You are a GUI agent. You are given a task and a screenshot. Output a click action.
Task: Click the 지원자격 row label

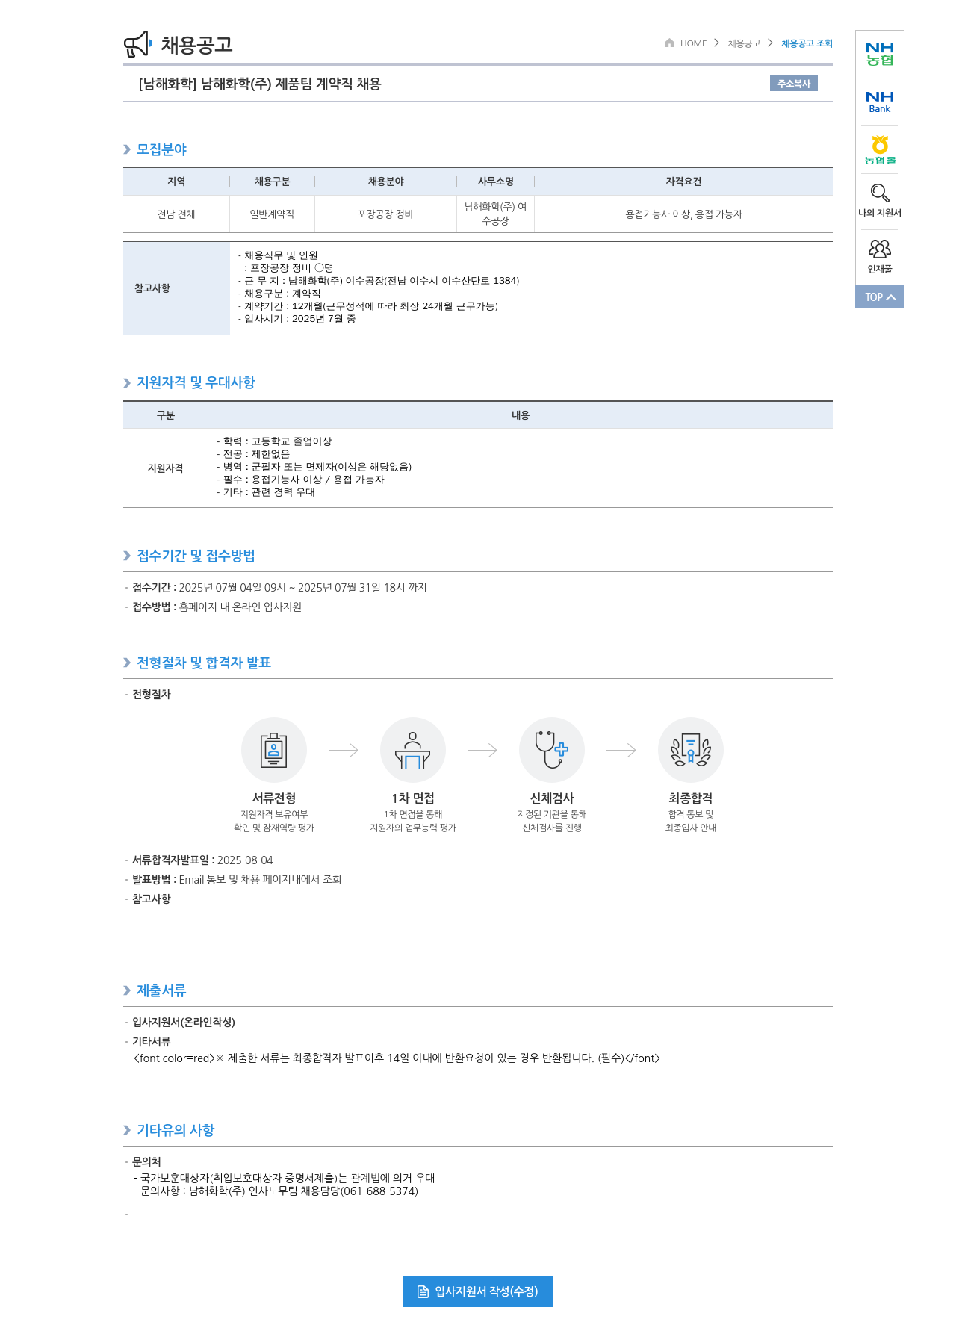(166, 468)
